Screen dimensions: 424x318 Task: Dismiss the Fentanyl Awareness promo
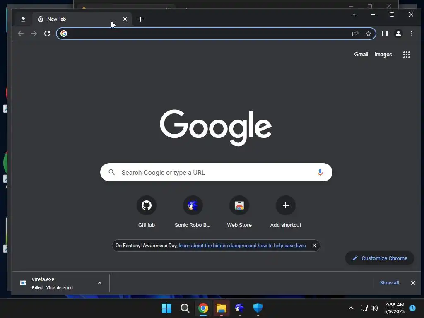(x=314, y=246)
